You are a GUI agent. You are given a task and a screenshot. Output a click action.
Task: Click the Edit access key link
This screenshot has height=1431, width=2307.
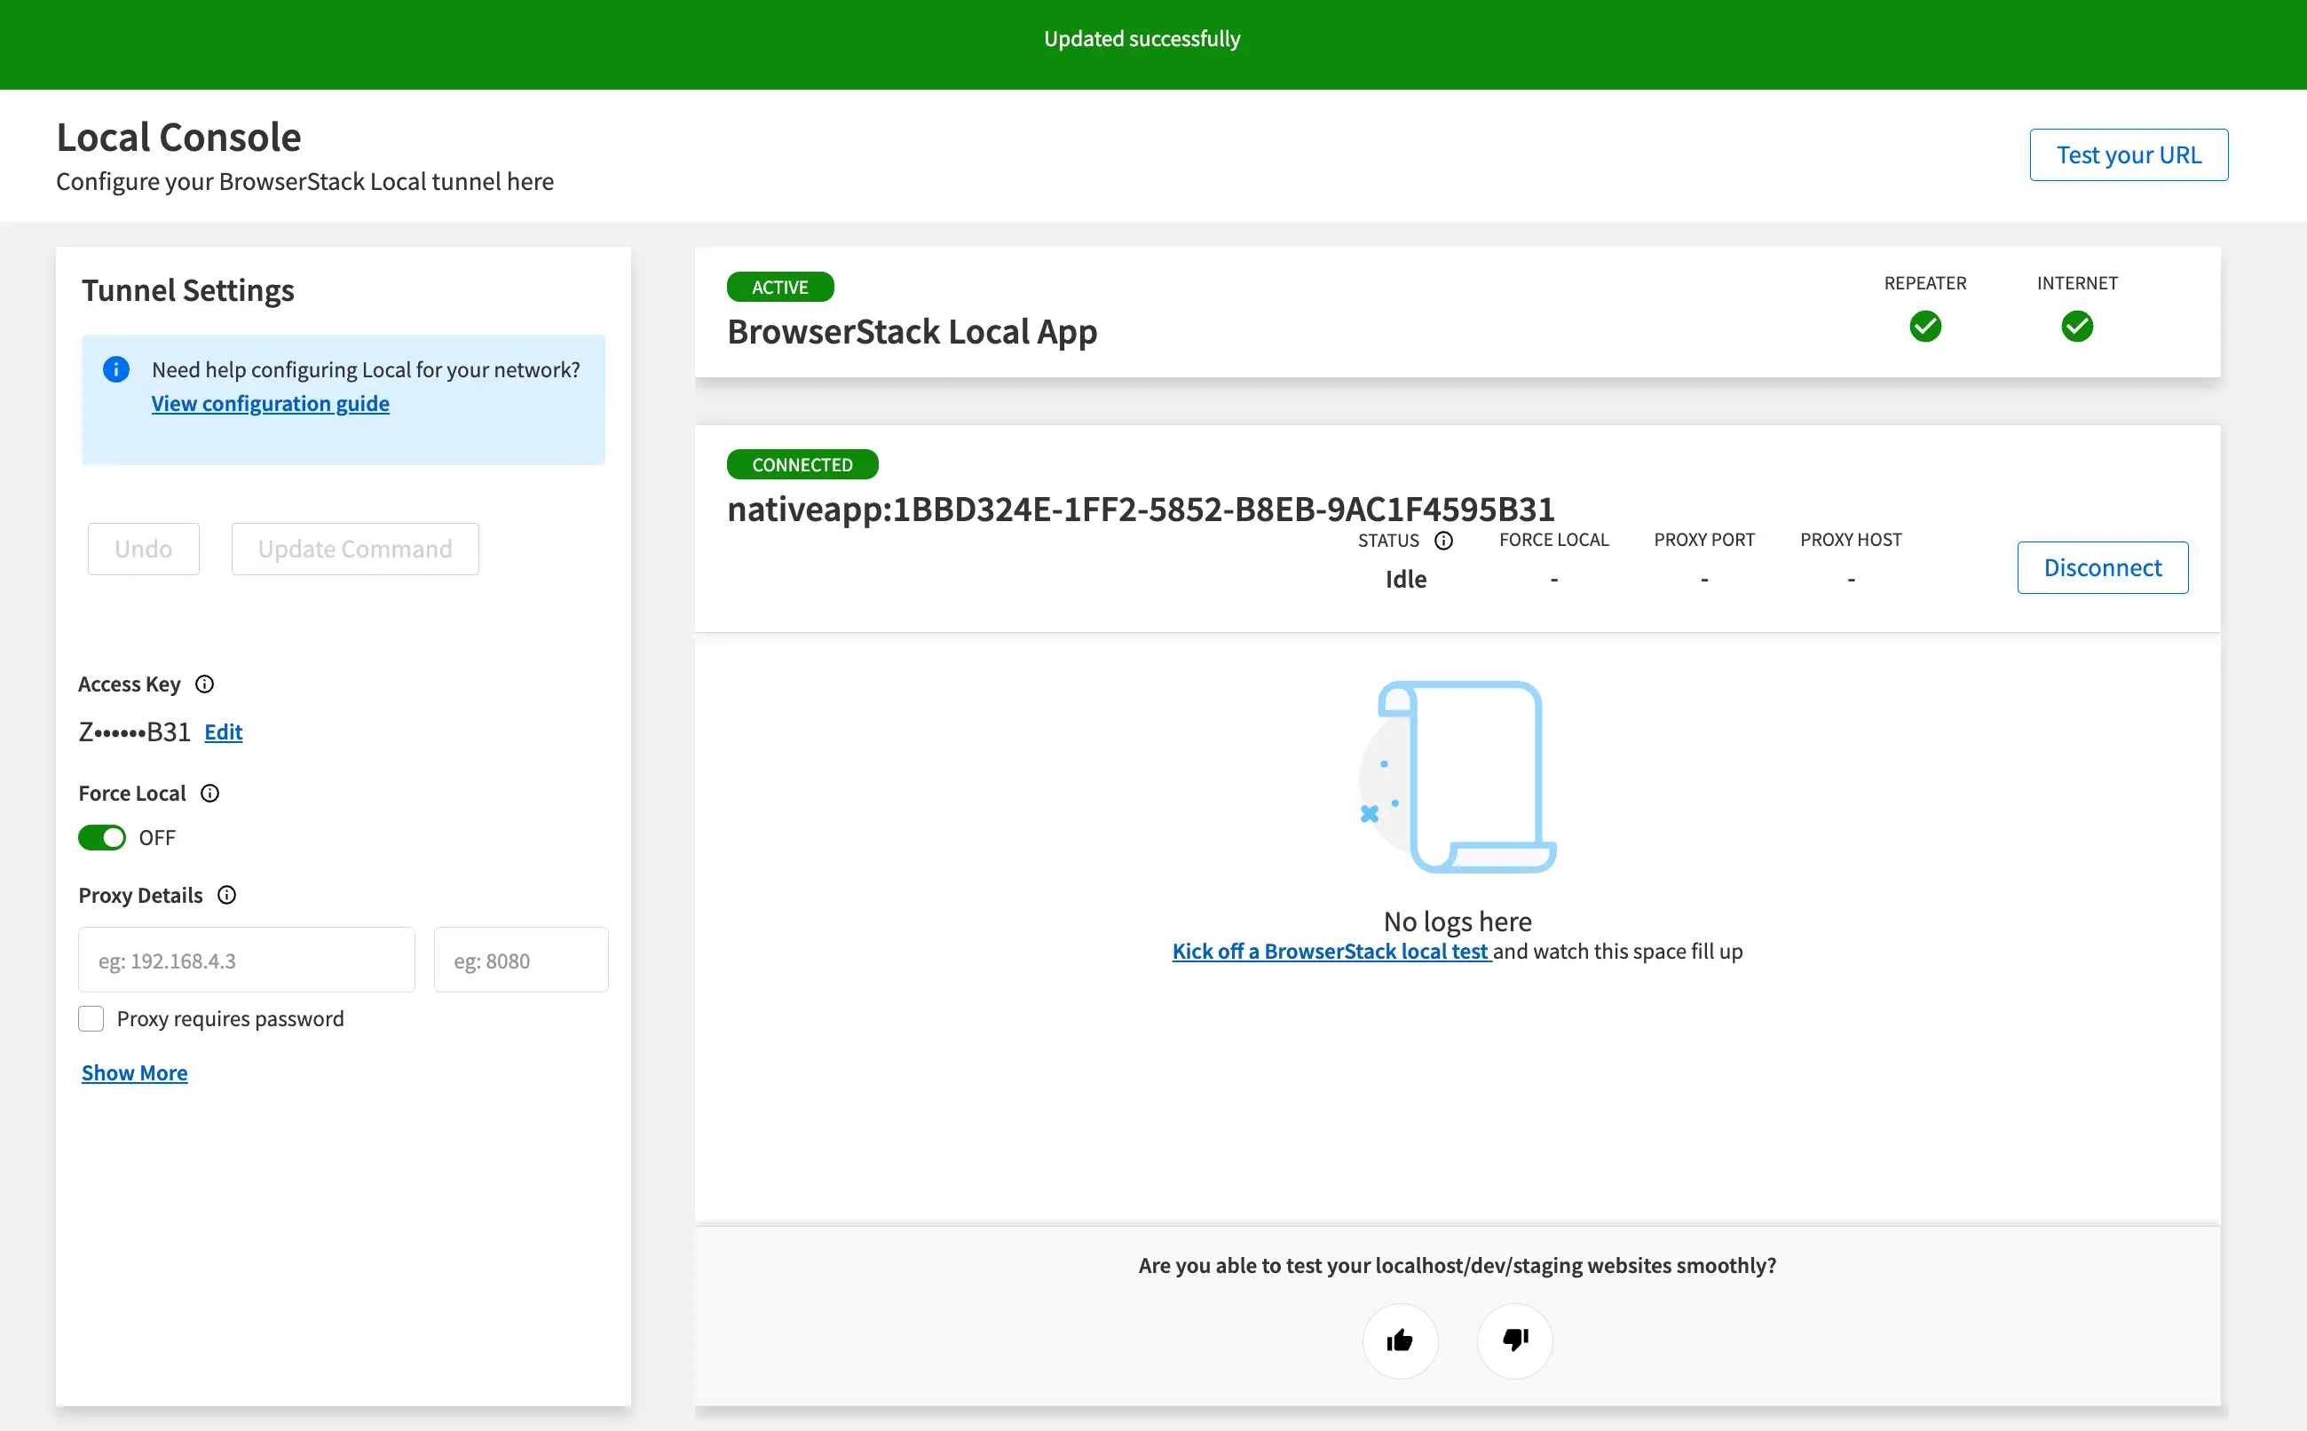[223, 731]
